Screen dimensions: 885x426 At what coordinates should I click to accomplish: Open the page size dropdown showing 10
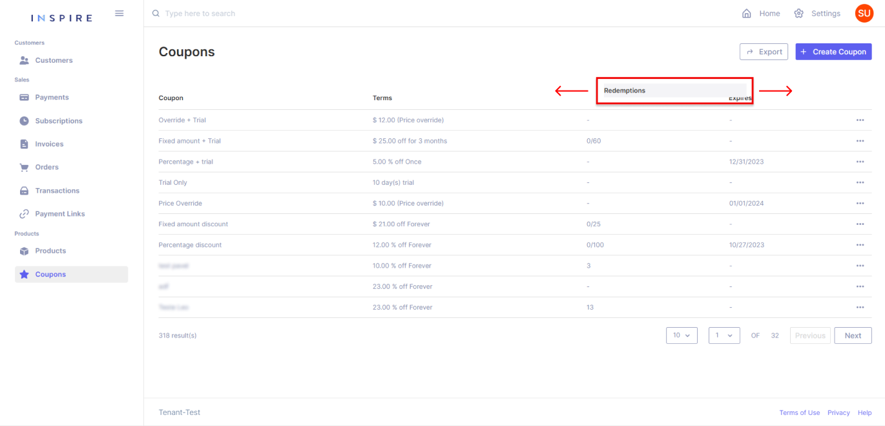[682, 335]
